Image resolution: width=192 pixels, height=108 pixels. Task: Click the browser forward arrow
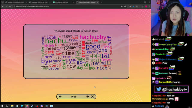6,7
